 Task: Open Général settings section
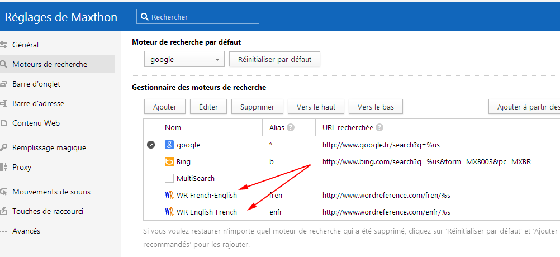[x=25, y=45]
